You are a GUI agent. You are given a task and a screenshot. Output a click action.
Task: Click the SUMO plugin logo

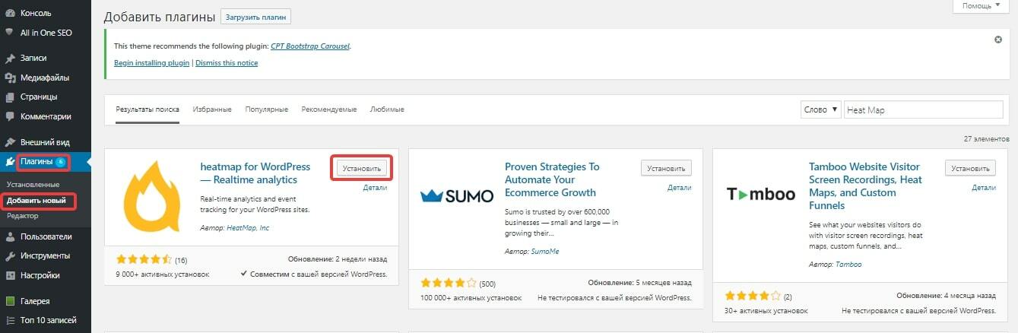(x=457, y=196)
